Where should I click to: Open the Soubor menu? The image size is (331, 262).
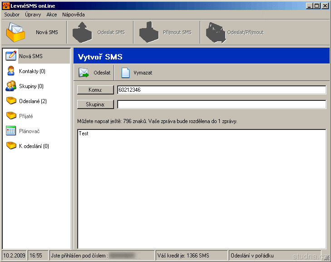pos(12,15)
